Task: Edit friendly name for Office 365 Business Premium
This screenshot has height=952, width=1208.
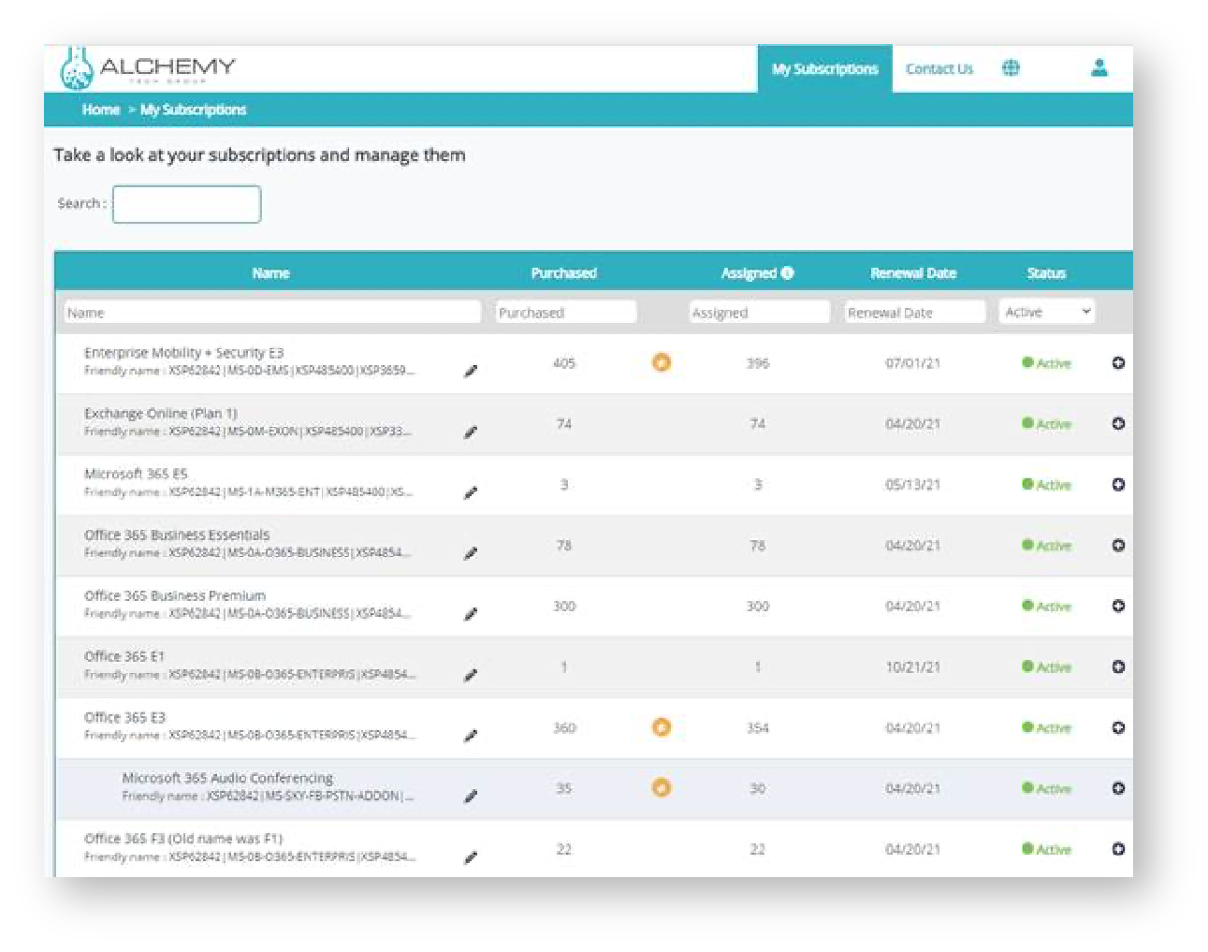Action: pos(471,615)
